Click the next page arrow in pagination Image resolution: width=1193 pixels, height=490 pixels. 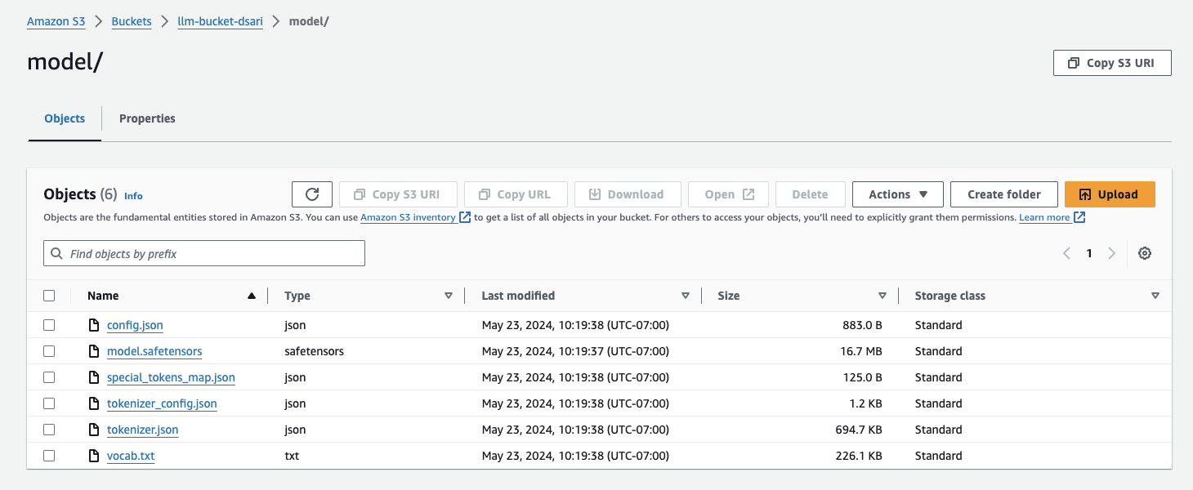(x=1111, y=253)
